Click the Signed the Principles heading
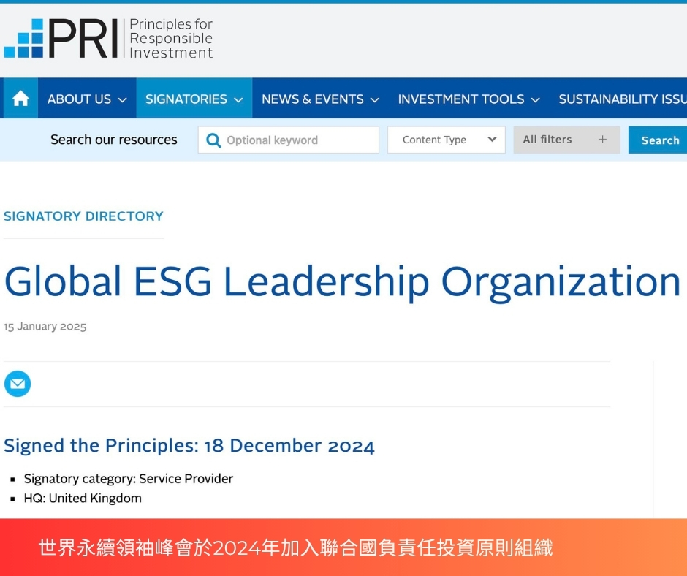This screenshot has width=687, height=576. coord(189,446)
